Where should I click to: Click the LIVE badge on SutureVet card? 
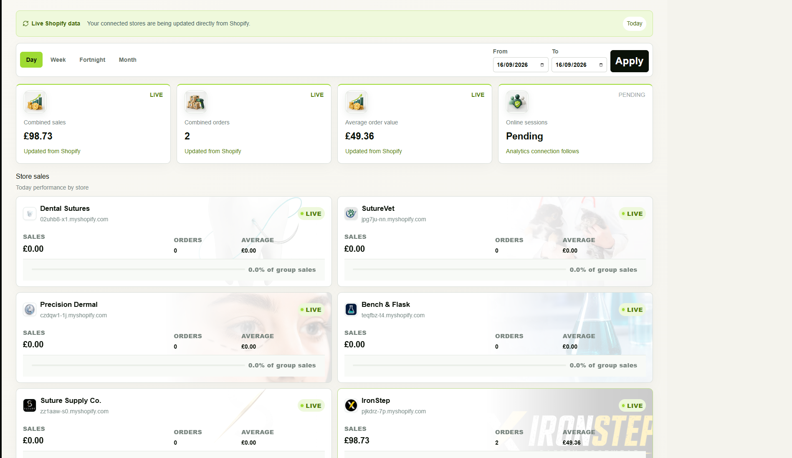click(x=633, y=214)
